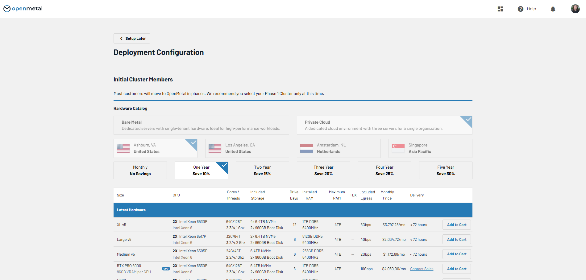Add Medium v5 to cart

457,254
